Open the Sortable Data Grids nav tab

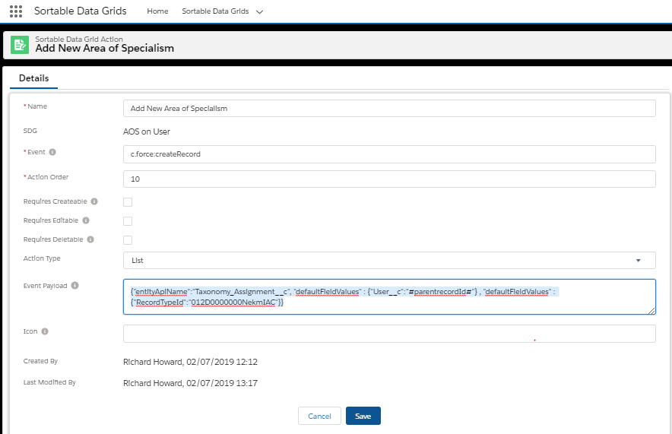click(215, 11)
